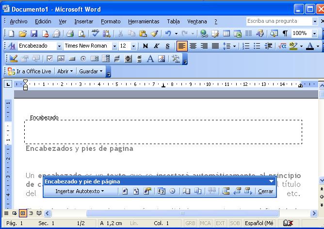The width and height of the screenshot is (324, 229).
Task: Apply highlight color marker
Action: 293,46
